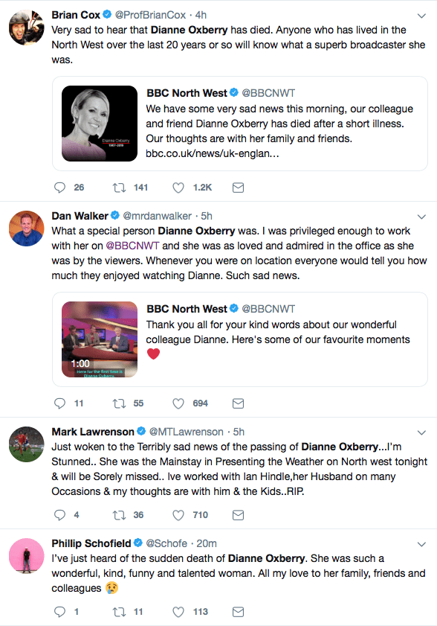Like Brian Cox's tweet with 1.2K likes
The width and height of the screenshot is (437, 626).
[x=178, y=188]
